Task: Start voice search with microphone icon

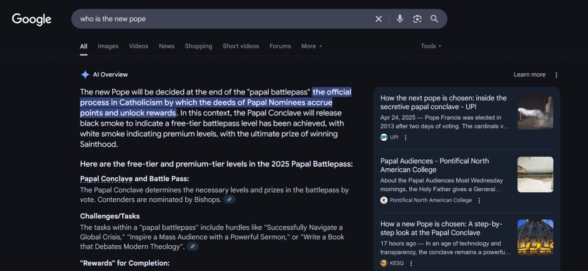Action: click(400, 19)
